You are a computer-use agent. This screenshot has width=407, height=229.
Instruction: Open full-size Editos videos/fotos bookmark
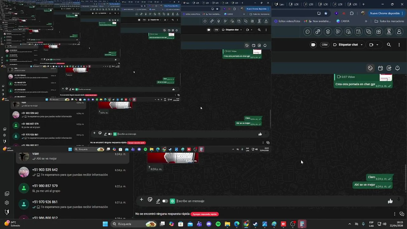coord(286,21)
